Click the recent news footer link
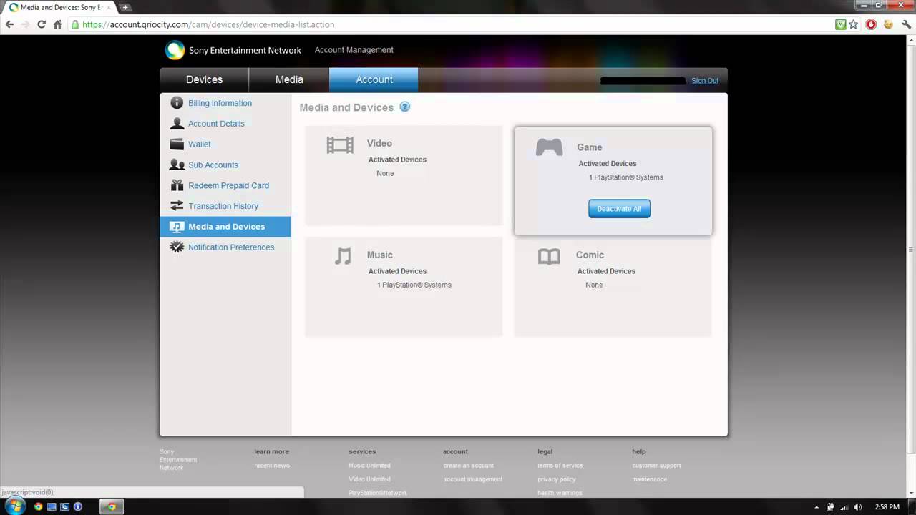This screenshot has width=916, height=515. click(272, 466)
